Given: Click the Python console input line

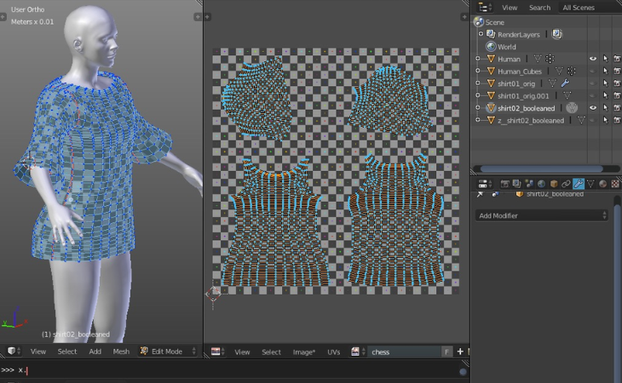Looking at the screenshot, I should pyautogui.click(x=234, y=370).
